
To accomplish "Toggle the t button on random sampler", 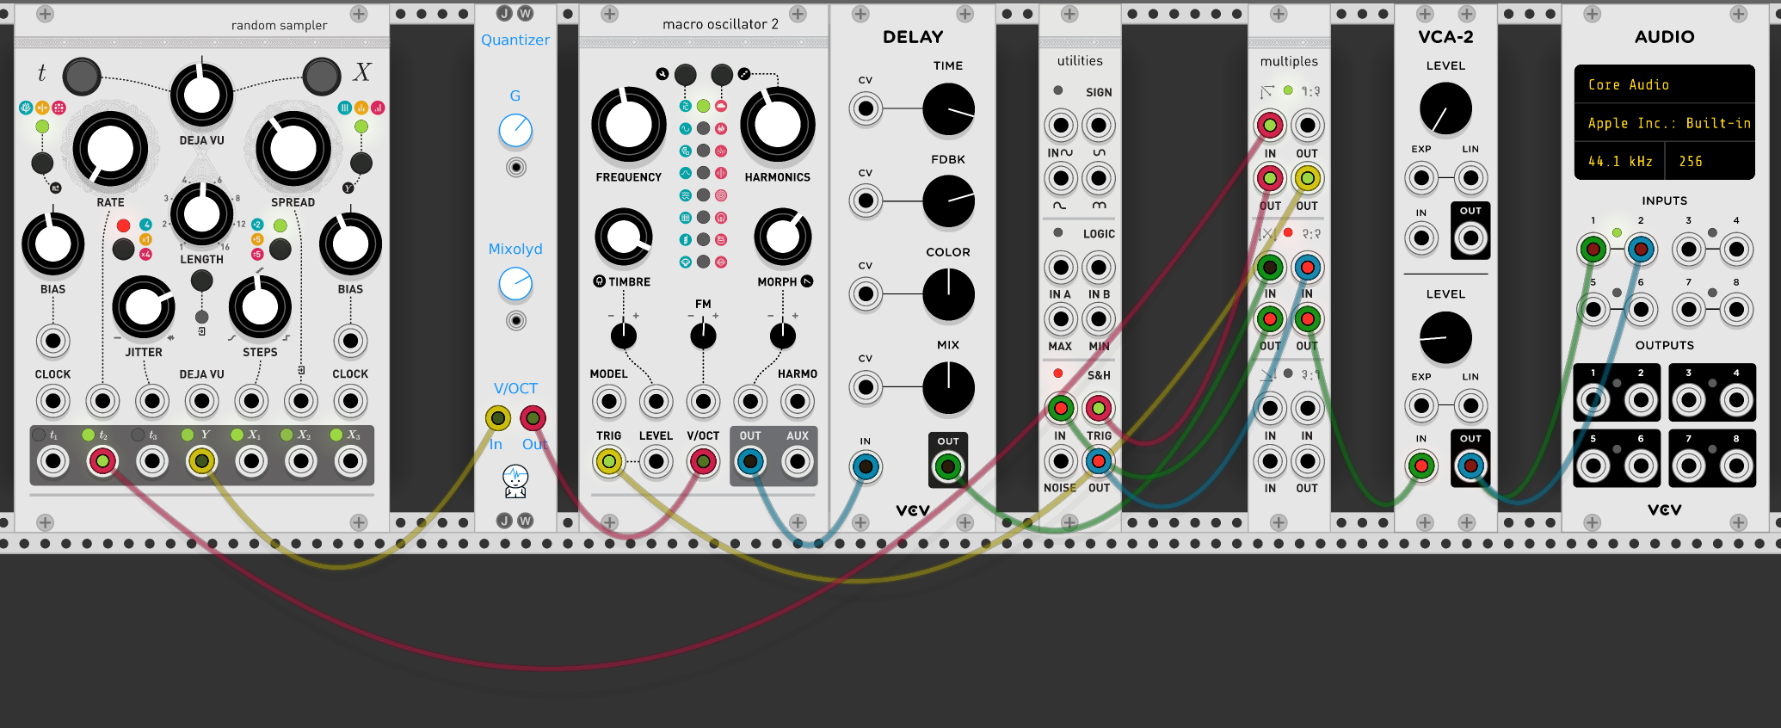I will [82, 77].
